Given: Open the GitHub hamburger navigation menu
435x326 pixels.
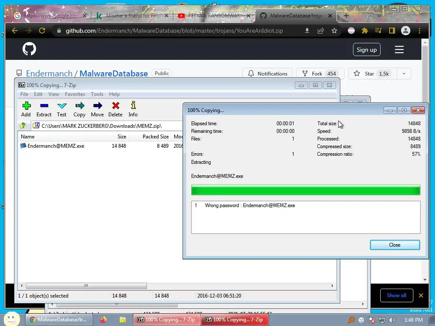Looking at the screenshot, I should point(399,50).
